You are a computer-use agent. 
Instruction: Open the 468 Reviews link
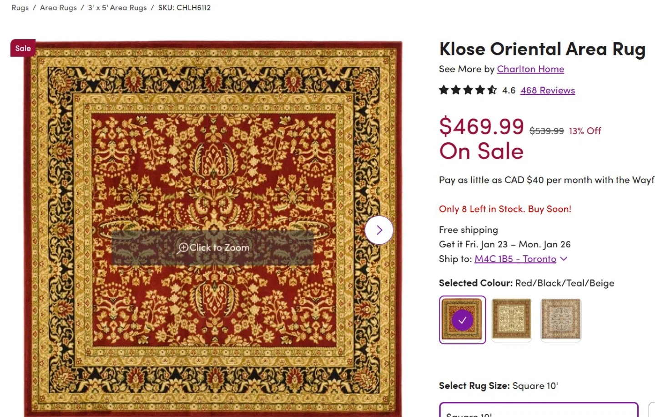tap(548, 90)
